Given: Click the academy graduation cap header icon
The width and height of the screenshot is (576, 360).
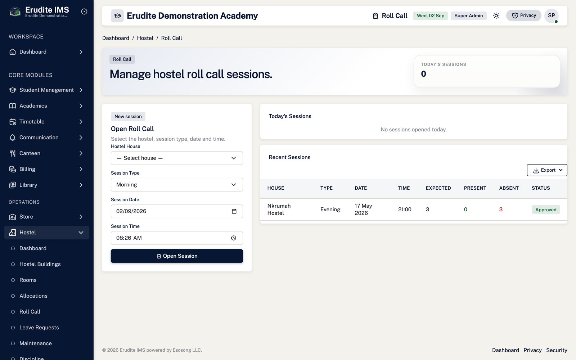Looking at the screenshot, I should (x=117, y=16).
